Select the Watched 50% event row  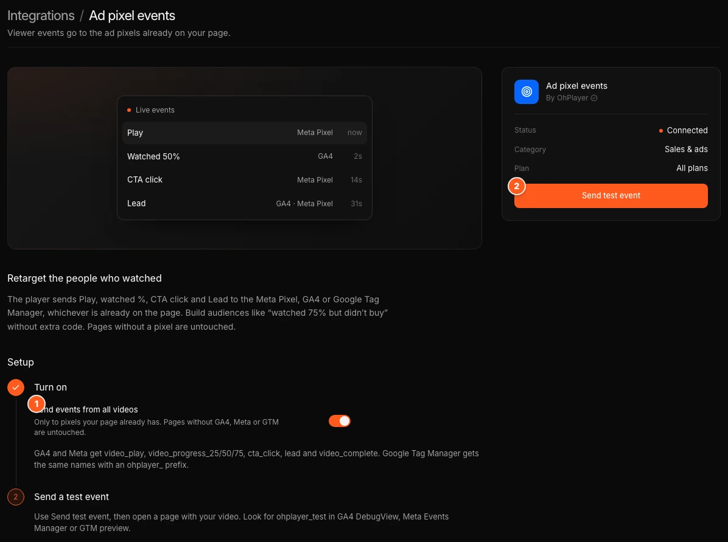[245, 156]
